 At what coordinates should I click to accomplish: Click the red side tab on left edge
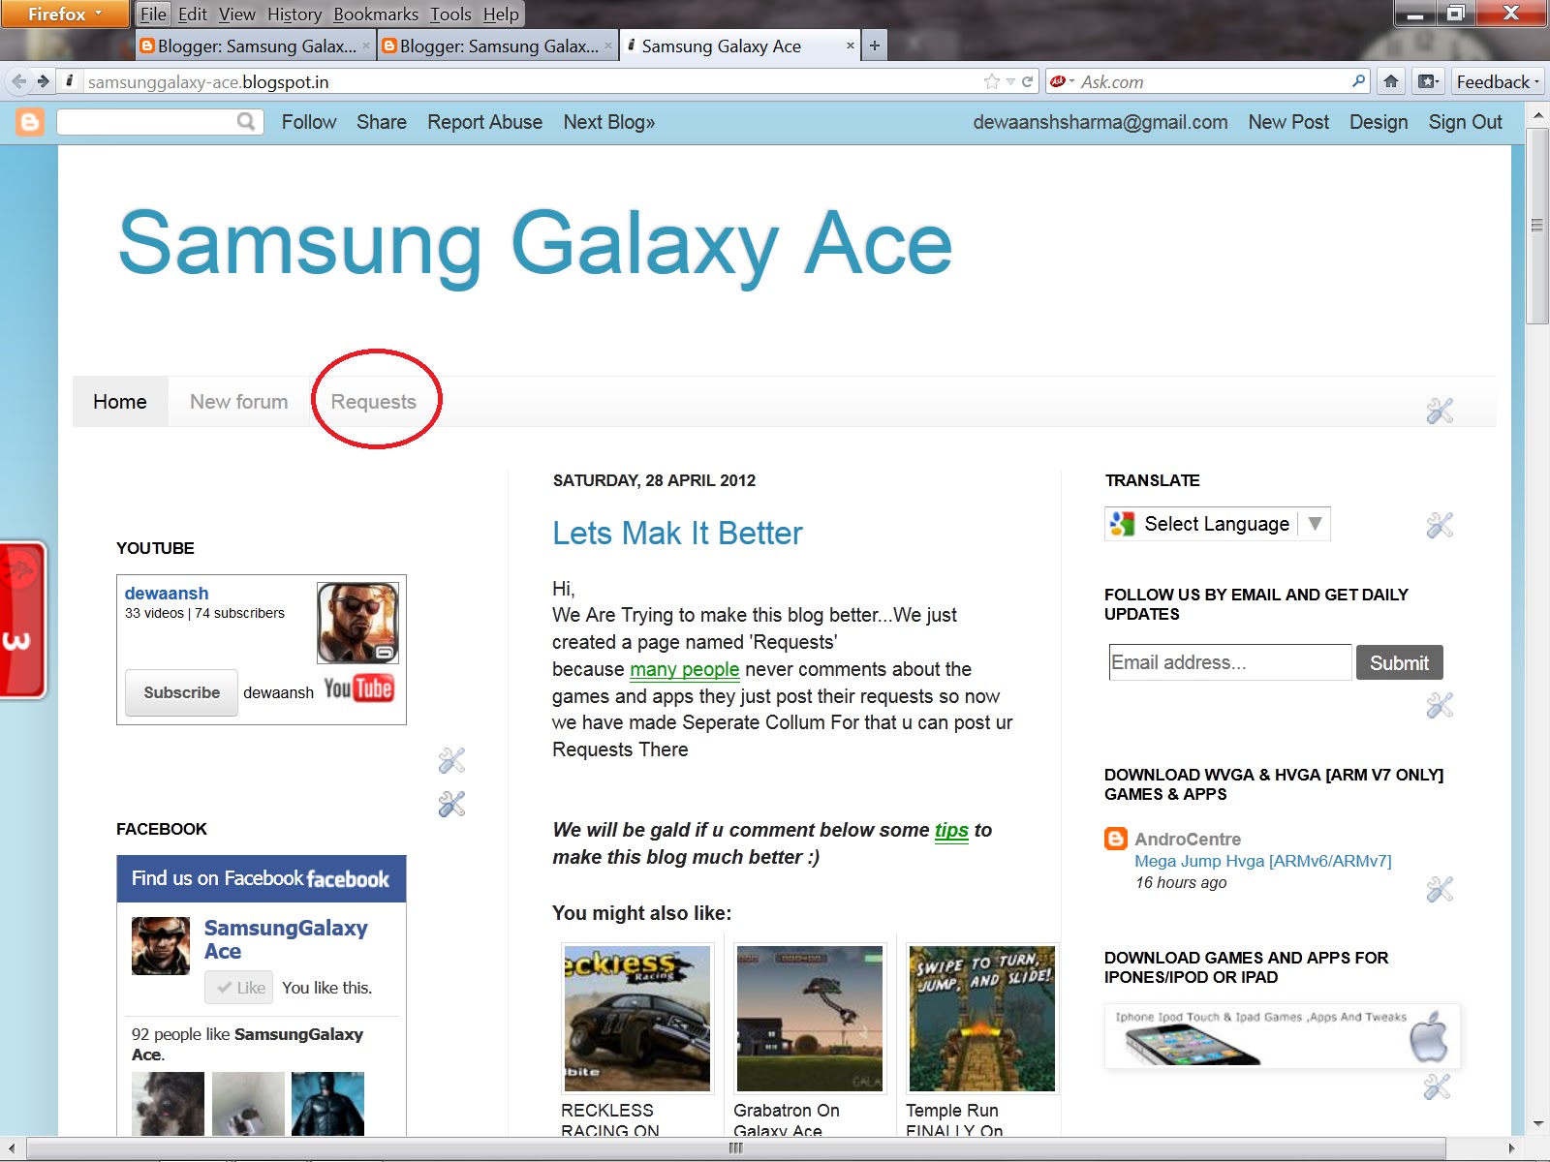[x=22, y=620]
